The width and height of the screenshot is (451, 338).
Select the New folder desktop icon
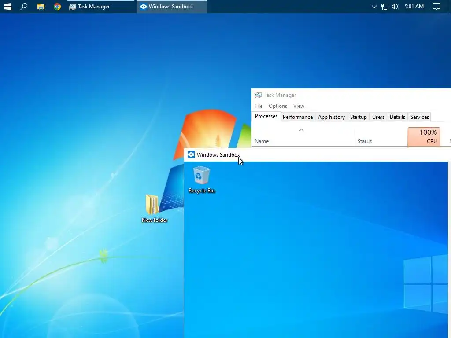pyautogui.click(x=155, y=209)
